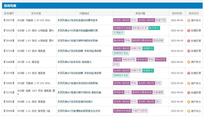This screenshot has width=204, height=118.
Task: Click the 用户评分 star icon for complaint 723687
Action: coord(189,83)
